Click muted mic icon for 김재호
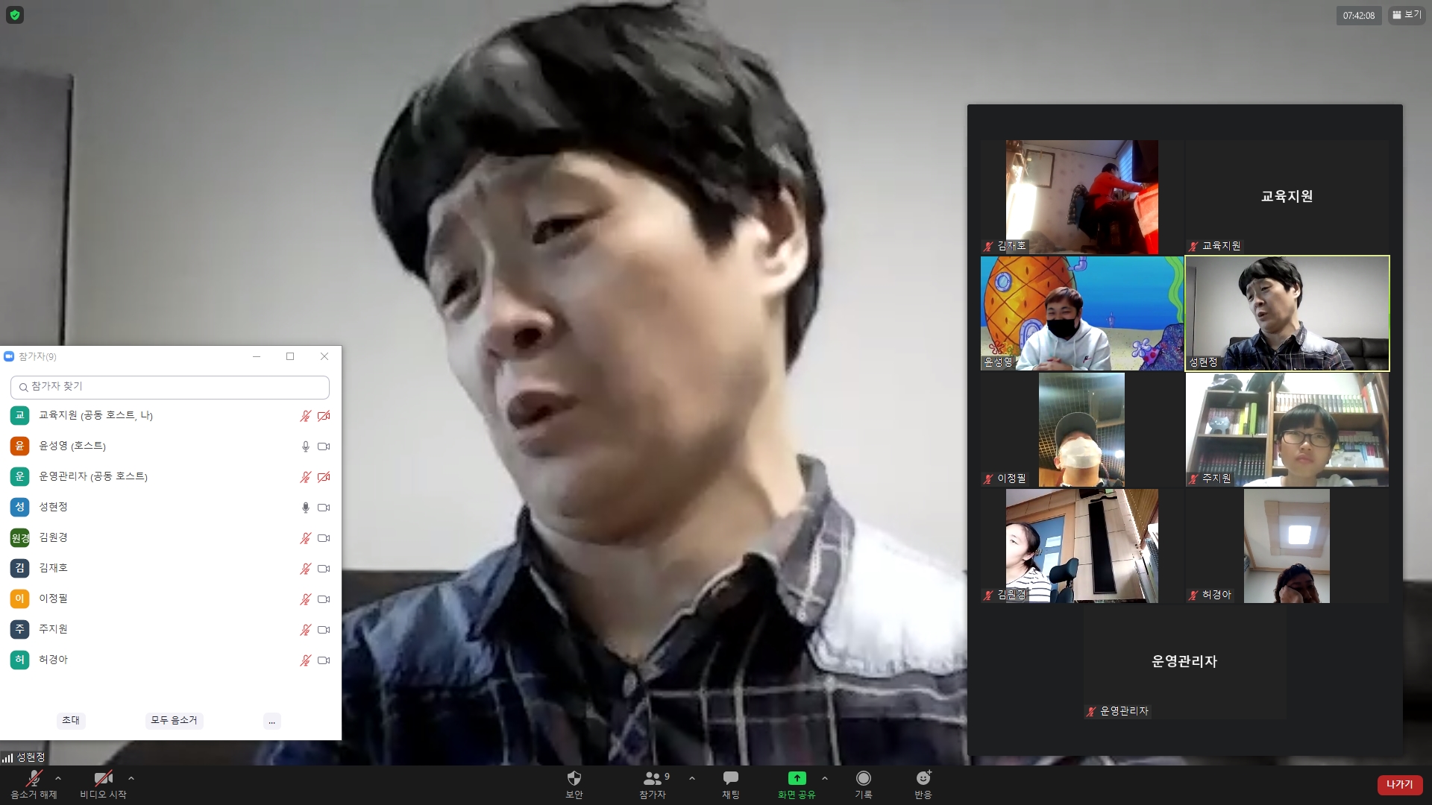Image resolution: width=1432 pixels, height=805 pixels. tap(305, 569)
